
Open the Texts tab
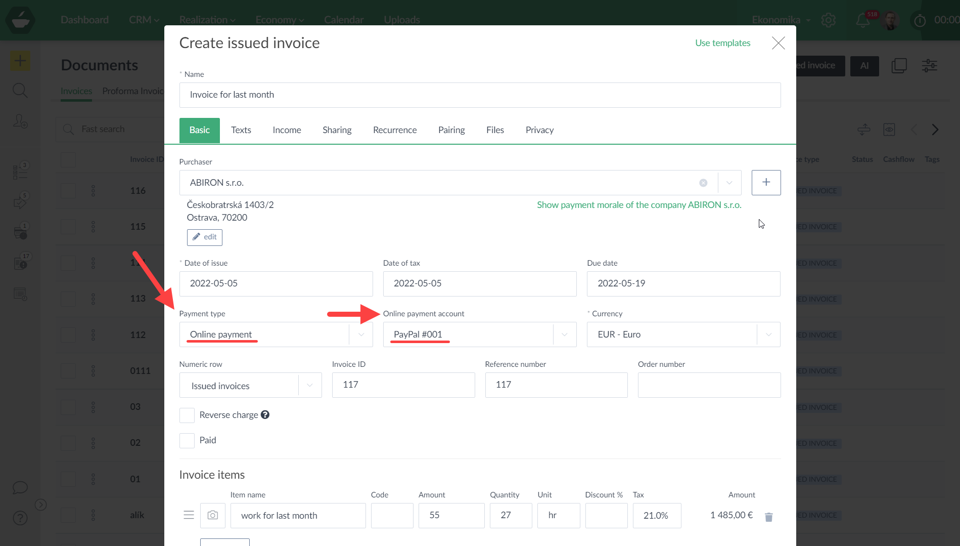point(241,130)
